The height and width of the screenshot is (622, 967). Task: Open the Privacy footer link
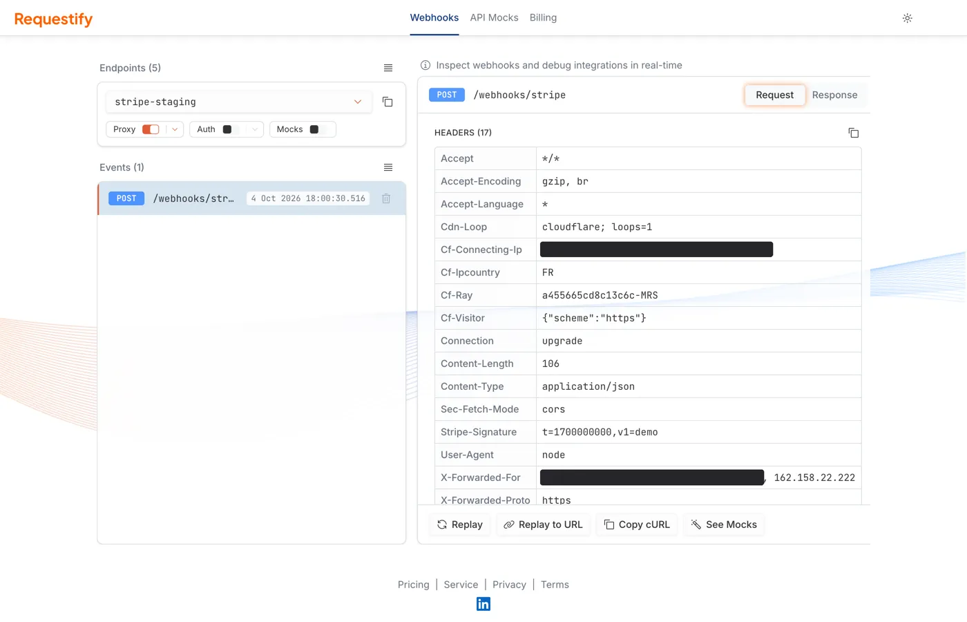[509, 585]
